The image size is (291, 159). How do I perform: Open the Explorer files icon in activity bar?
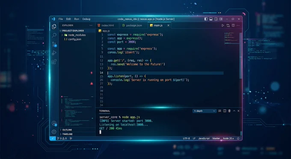point(54,27)
